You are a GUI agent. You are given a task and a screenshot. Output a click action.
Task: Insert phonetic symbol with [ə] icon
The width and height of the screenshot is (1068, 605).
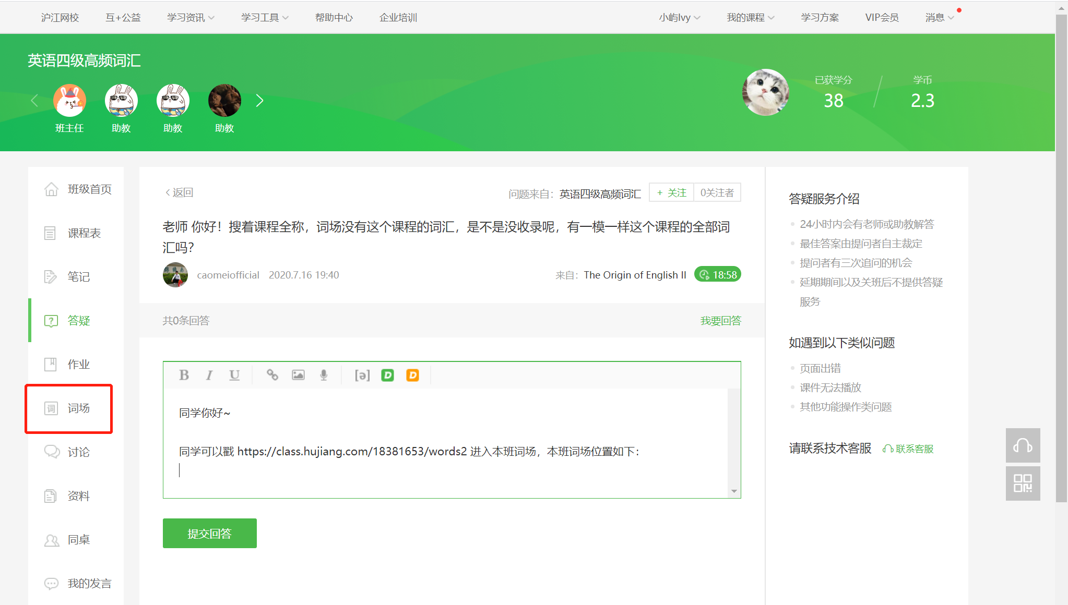click(362, 375)
